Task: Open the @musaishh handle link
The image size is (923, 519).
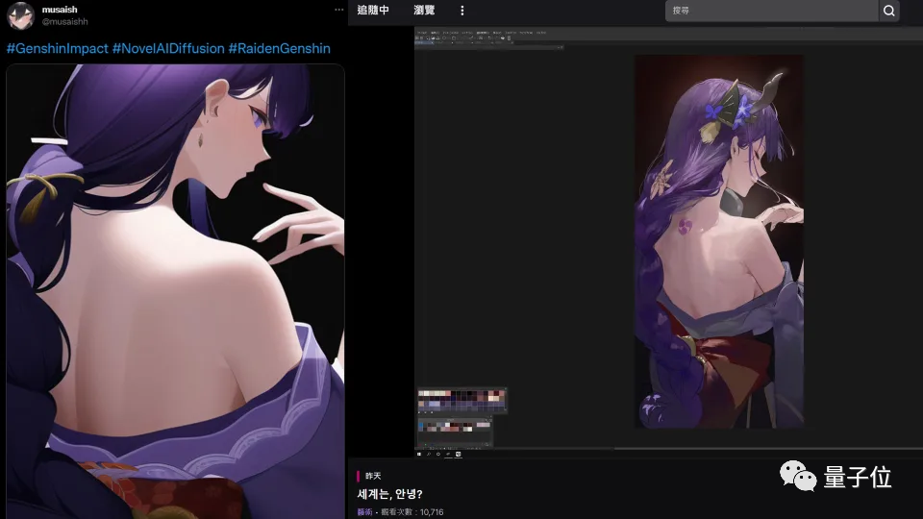Action: [64, 22]
